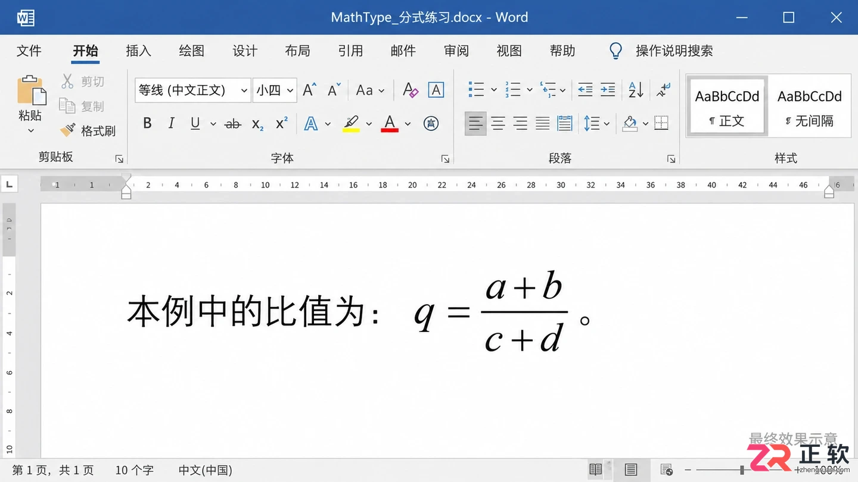858x482 pixels.
Task: Click the 10 个字 word count
Action: point(134,470)
